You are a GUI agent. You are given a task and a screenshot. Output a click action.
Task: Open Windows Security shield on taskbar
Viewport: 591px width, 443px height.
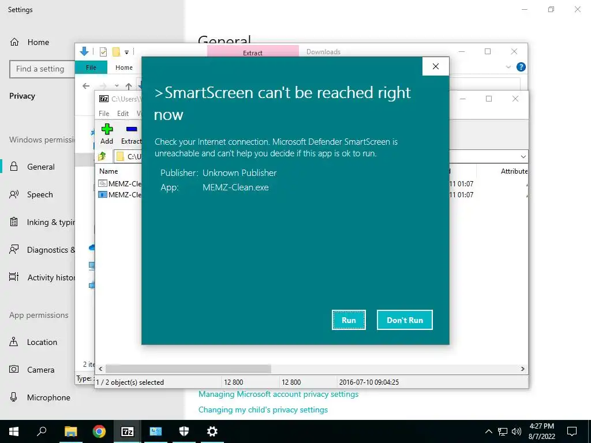point(184,431)
